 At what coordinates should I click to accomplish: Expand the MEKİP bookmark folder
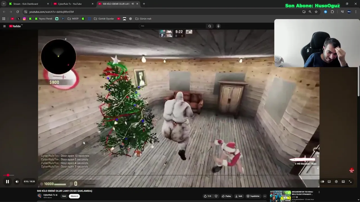(73, 19)
